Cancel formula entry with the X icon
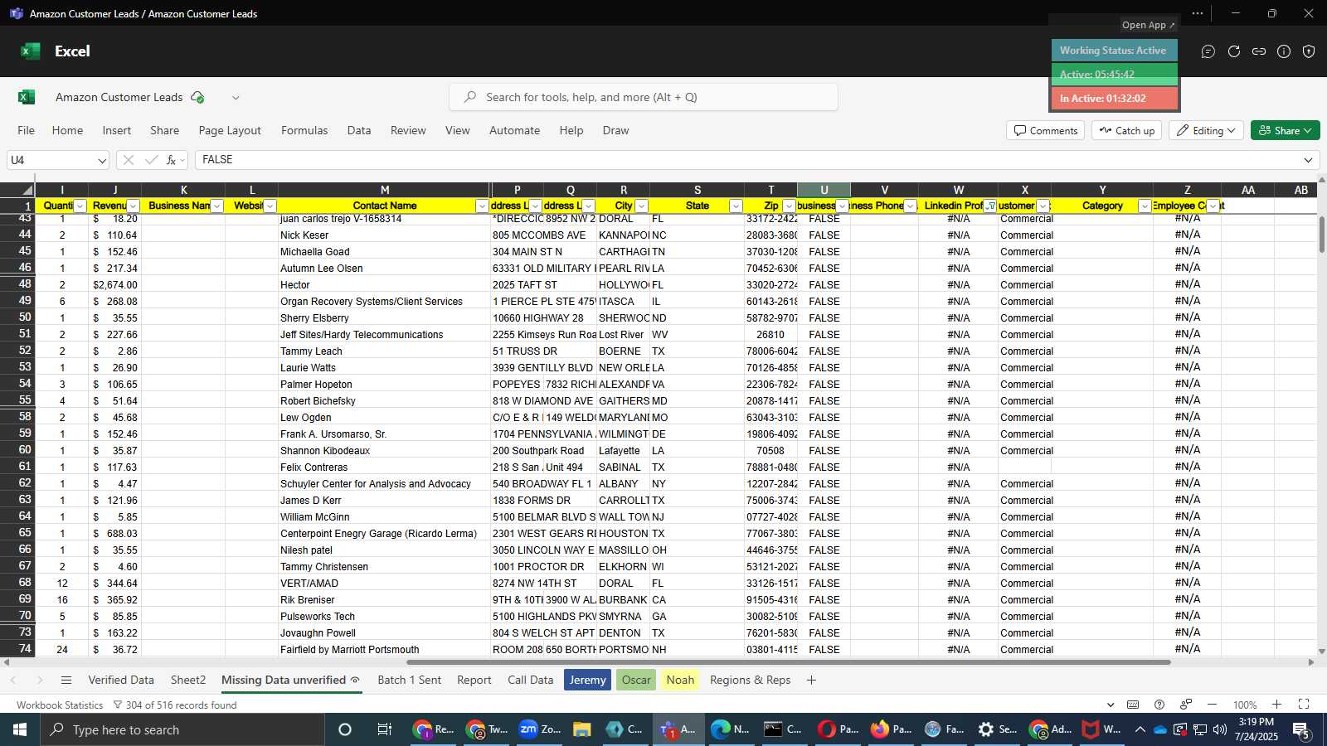Viewport: 1327px width, 746px height. click(129, 160)
